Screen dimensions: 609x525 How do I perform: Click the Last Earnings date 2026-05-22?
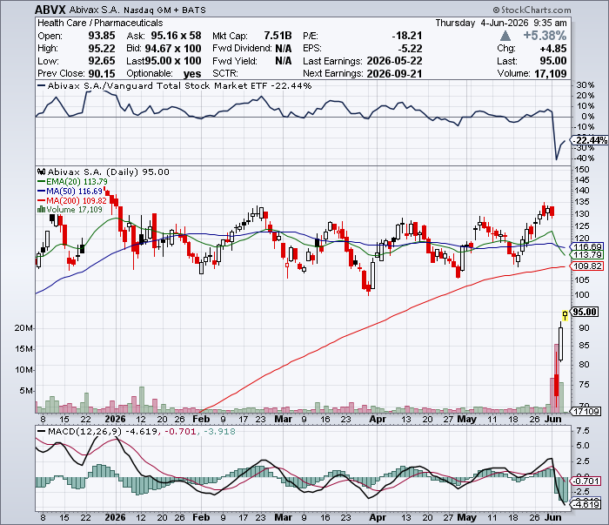394,61
